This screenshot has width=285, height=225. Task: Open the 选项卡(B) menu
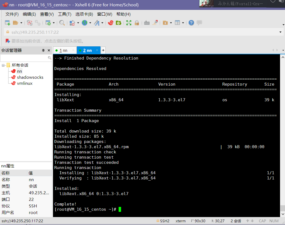[x=84, y=14]
